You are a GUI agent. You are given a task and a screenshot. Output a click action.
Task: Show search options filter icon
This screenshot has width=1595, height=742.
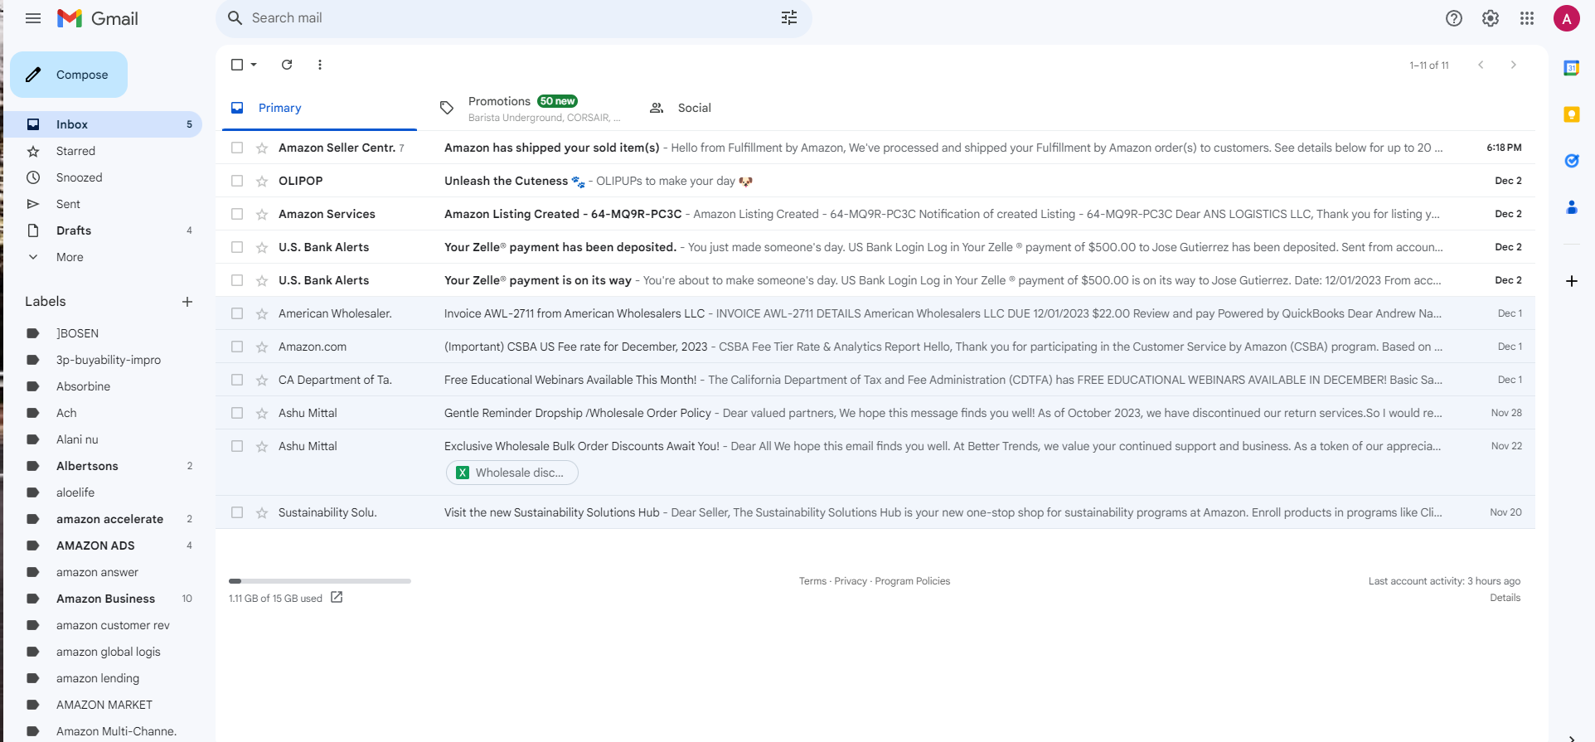point(789,18)
